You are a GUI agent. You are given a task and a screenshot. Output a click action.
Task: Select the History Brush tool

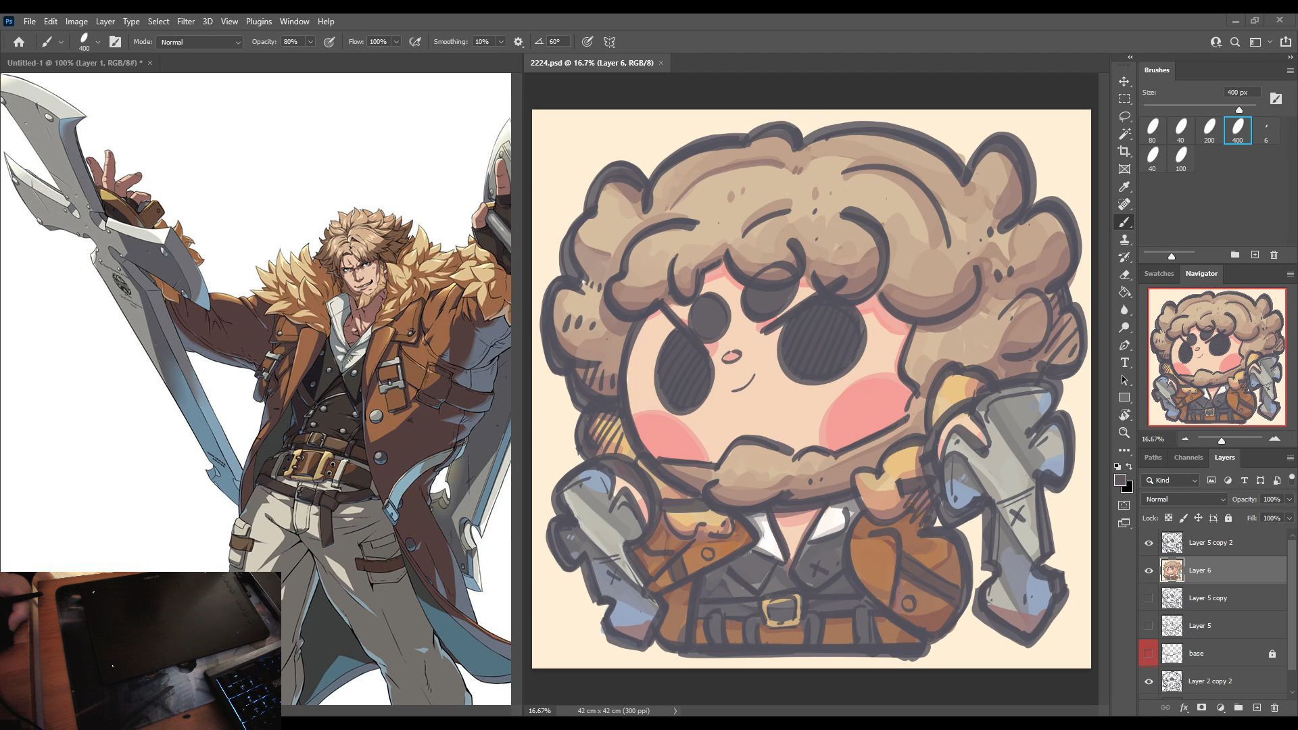click(1124, 257)
